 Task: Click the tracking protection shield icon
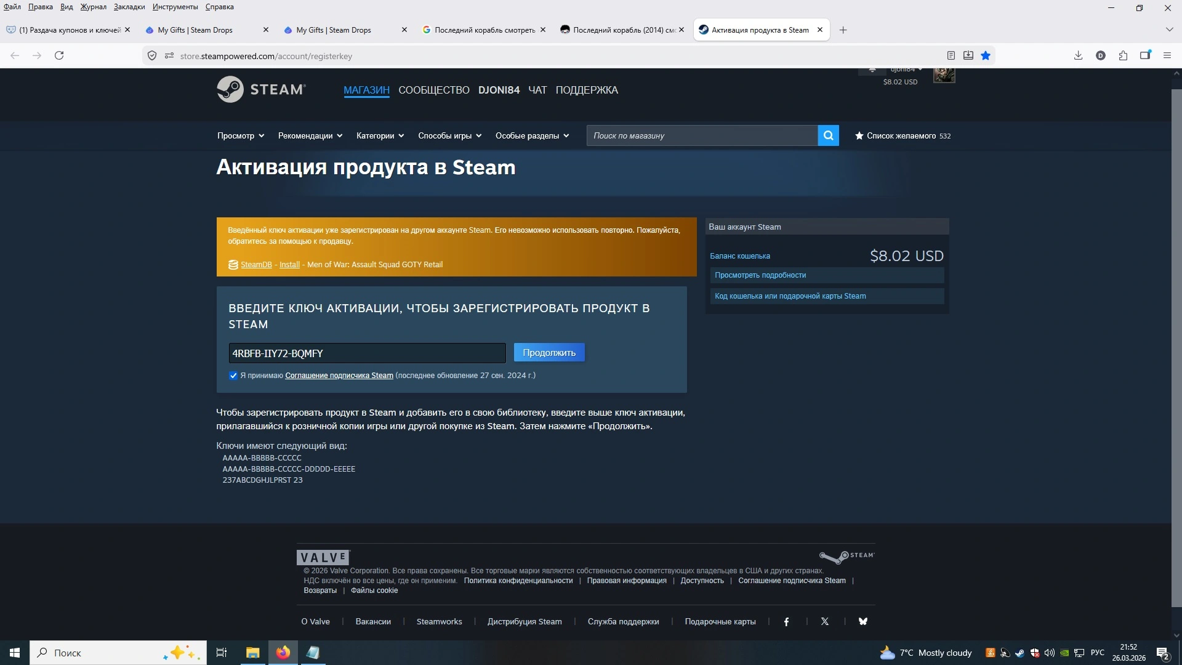pyautogui.click(x=152, y=55)
